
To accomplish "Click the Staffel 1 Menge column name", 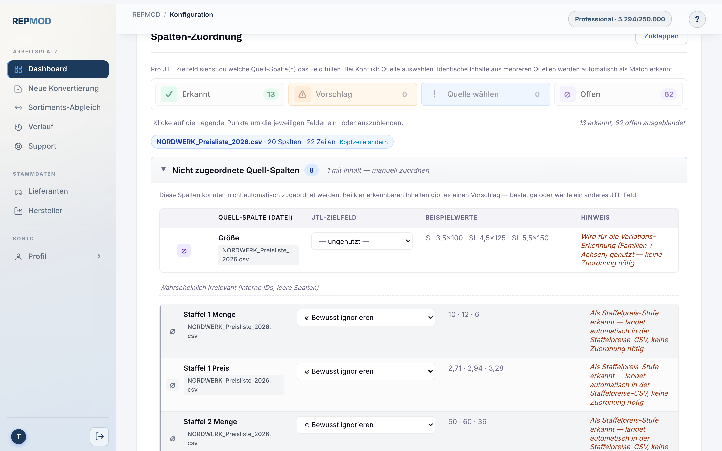I will 209,315.
